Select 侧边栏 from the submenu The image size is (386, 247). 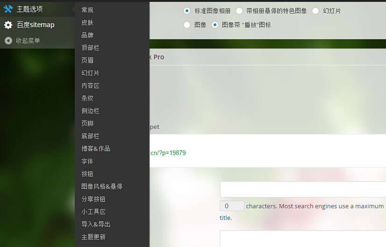pyautogui.click(x=90, y=111)
